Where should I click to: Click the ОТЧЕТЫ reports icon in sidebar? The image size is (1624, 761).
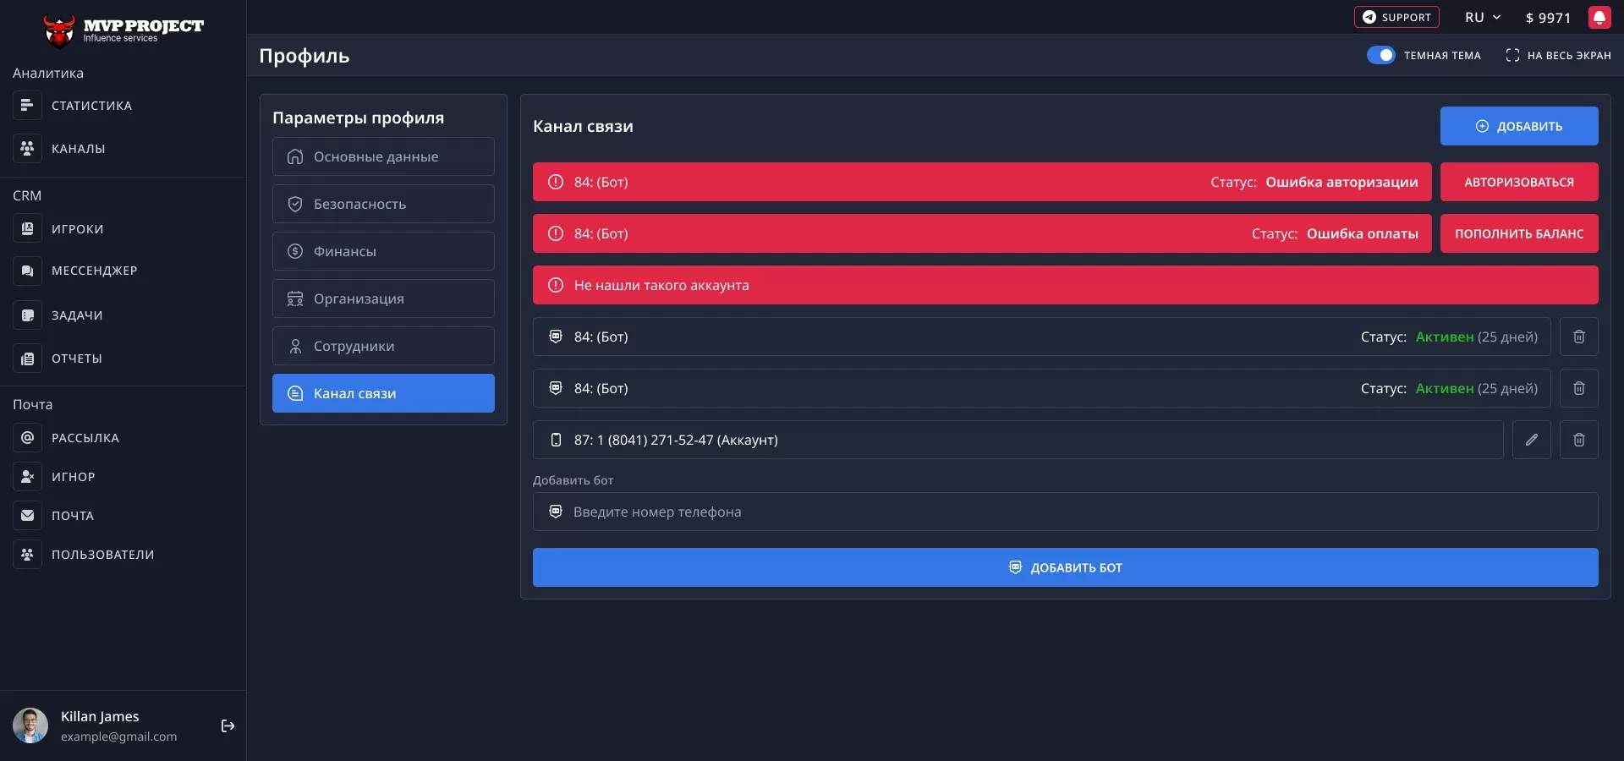pos(27,359)
